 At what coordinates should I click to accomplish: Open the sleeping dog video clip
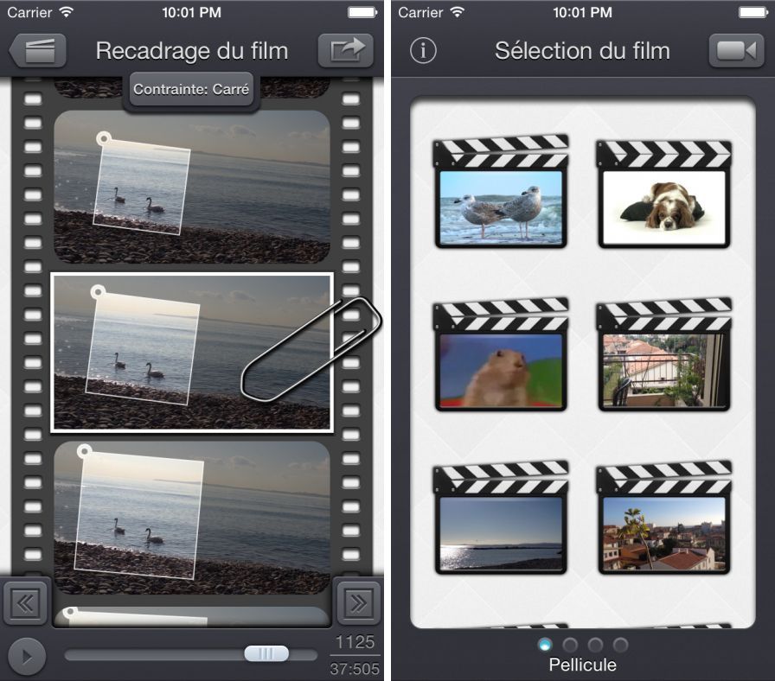[664, 207]
